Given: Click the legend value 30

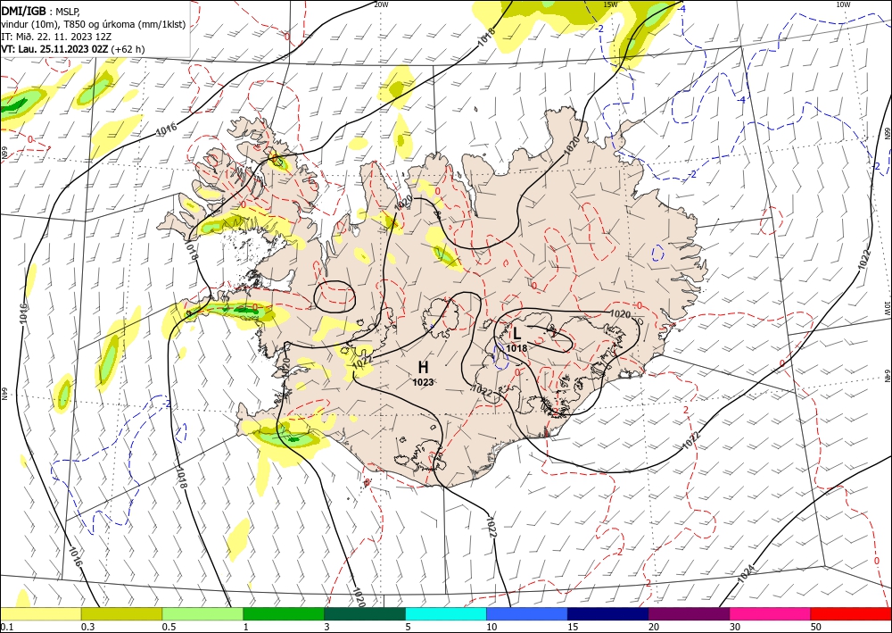Looking at the screenshot, I should tap(735, 627).
